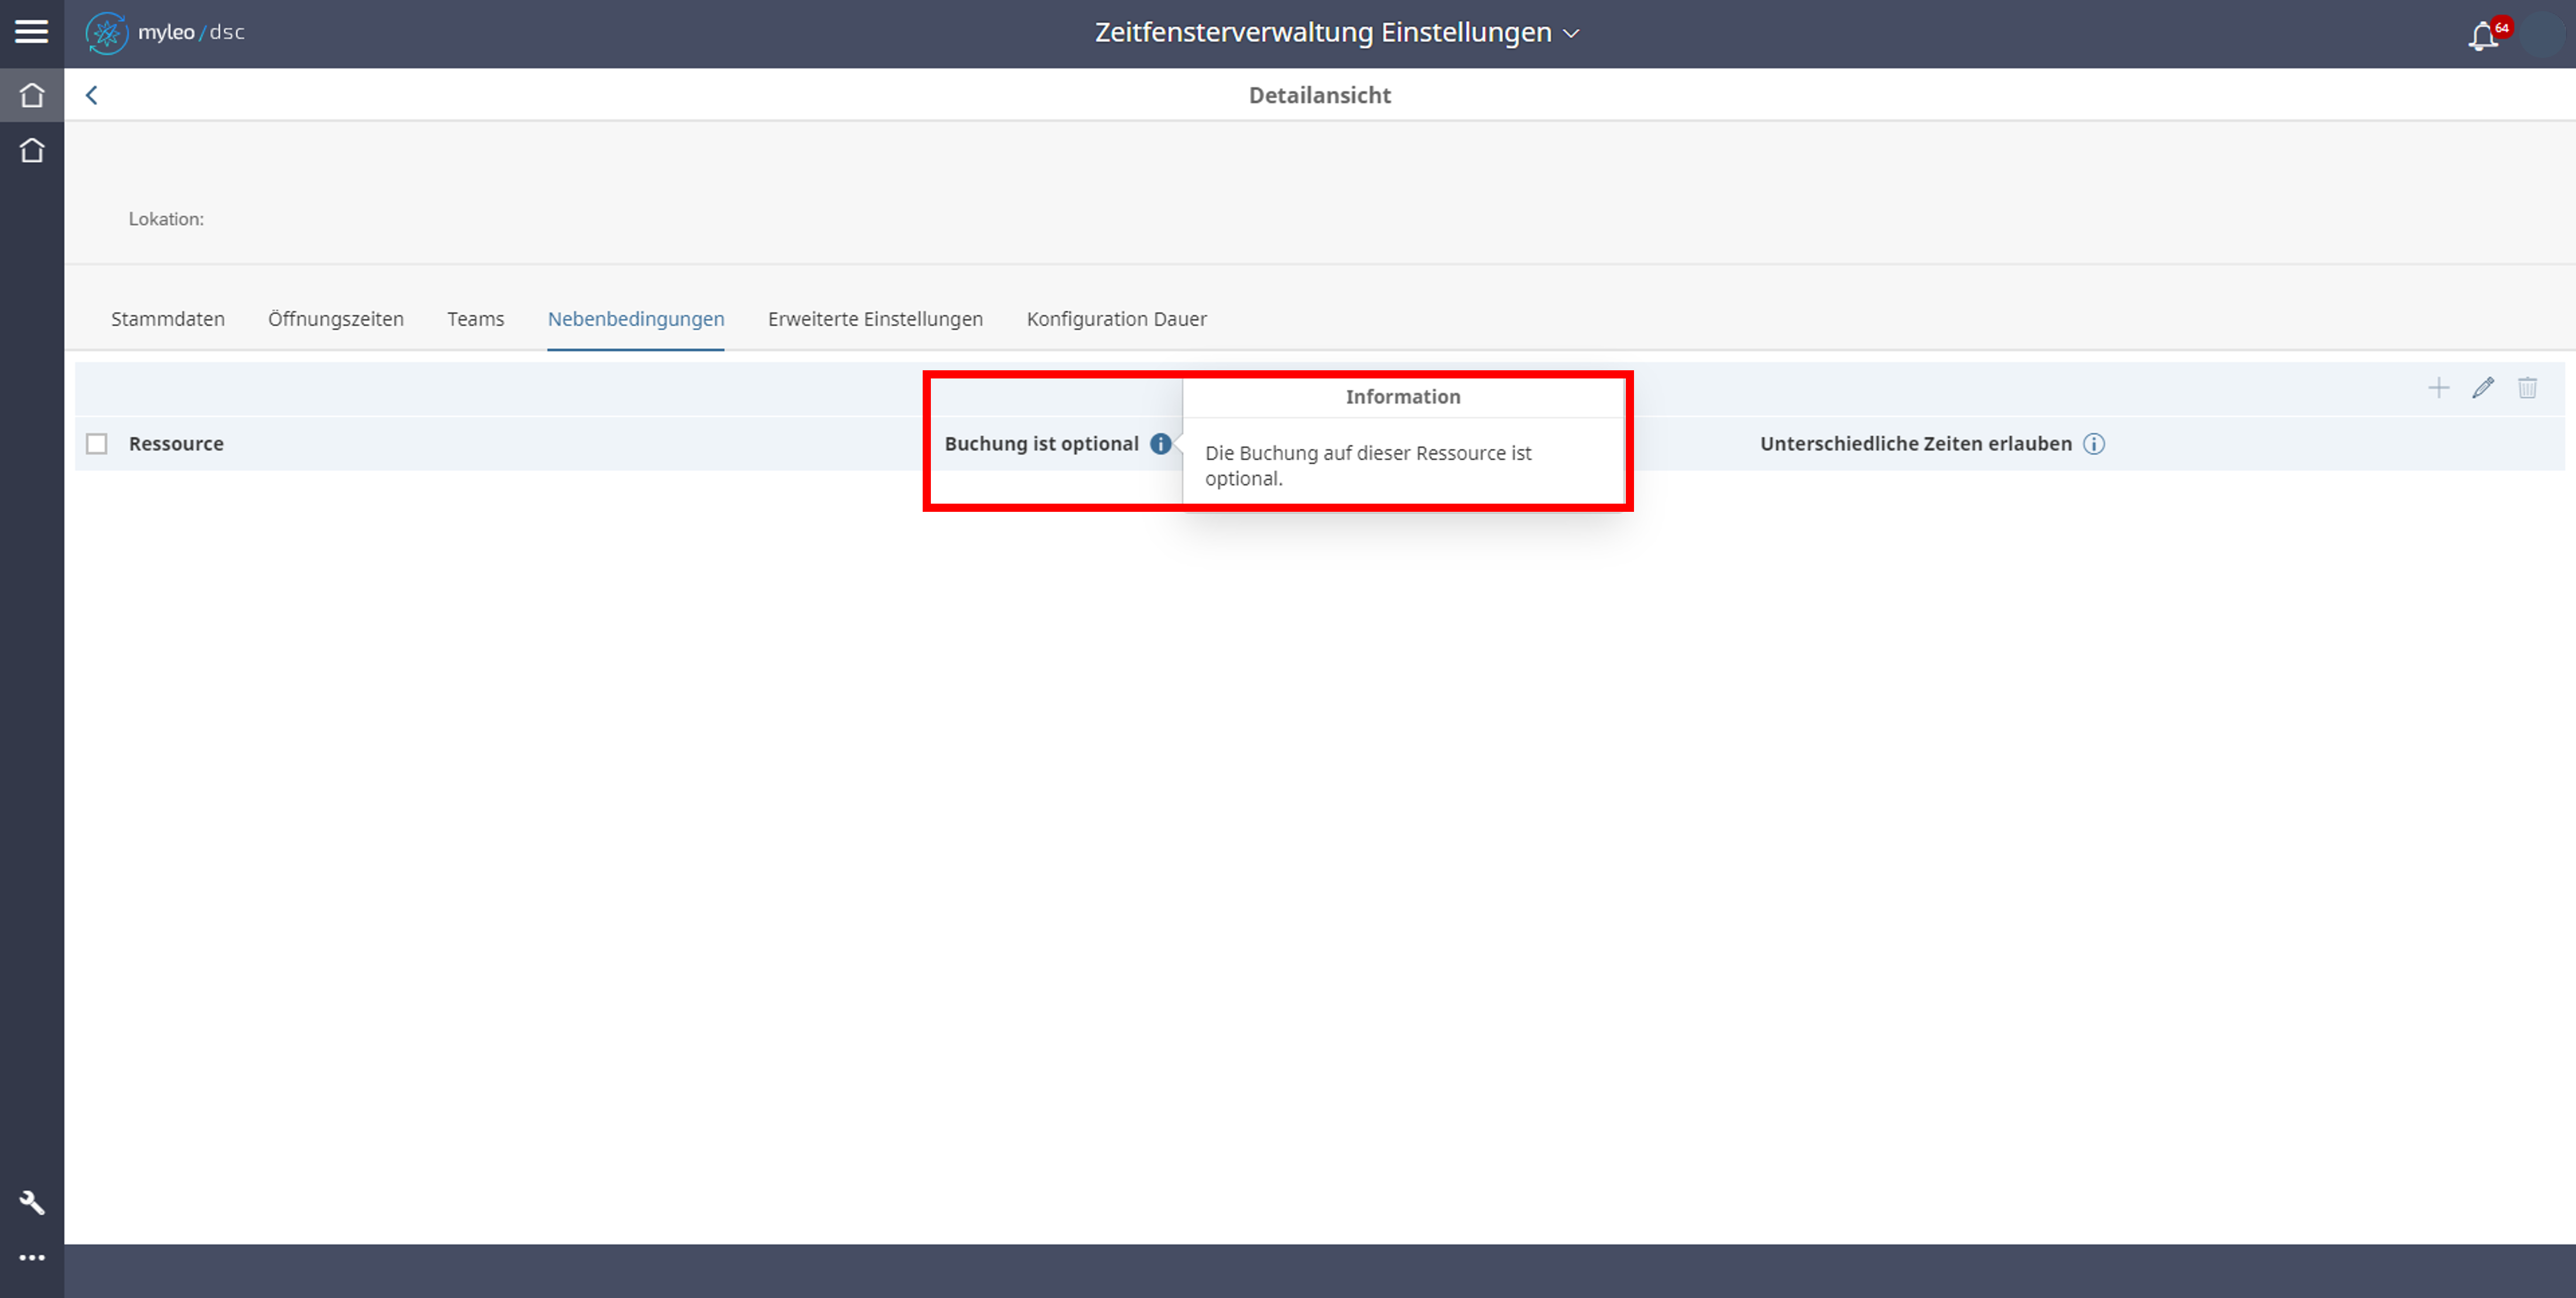Click info icon beside Buchung ist optional
This screenshot has height=1298, width=2576.
click(x=1160, y=443)
